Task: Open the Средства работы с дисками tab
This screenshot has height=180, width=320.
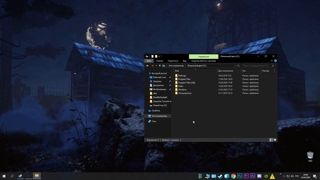Action: click(203, 61)
